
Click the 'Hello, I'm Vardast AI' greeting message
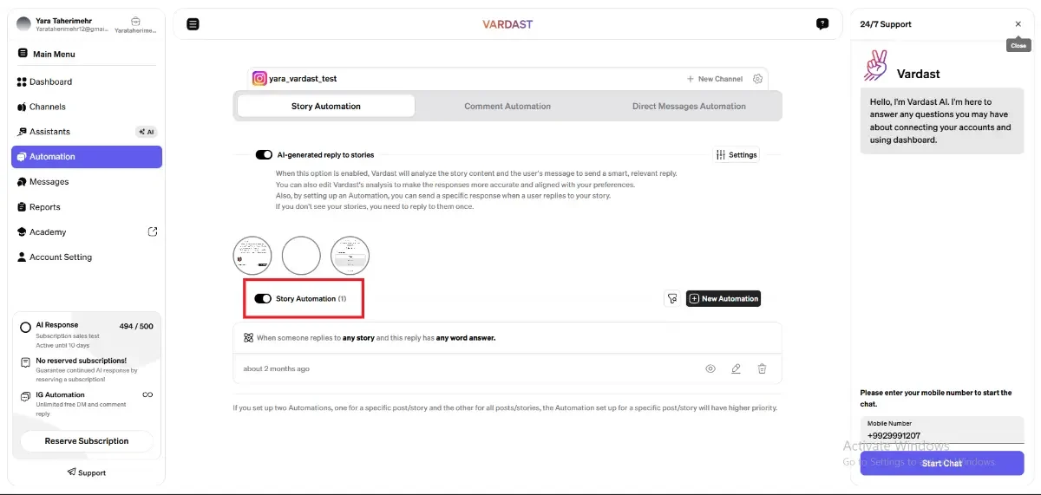tap(942, 120)
